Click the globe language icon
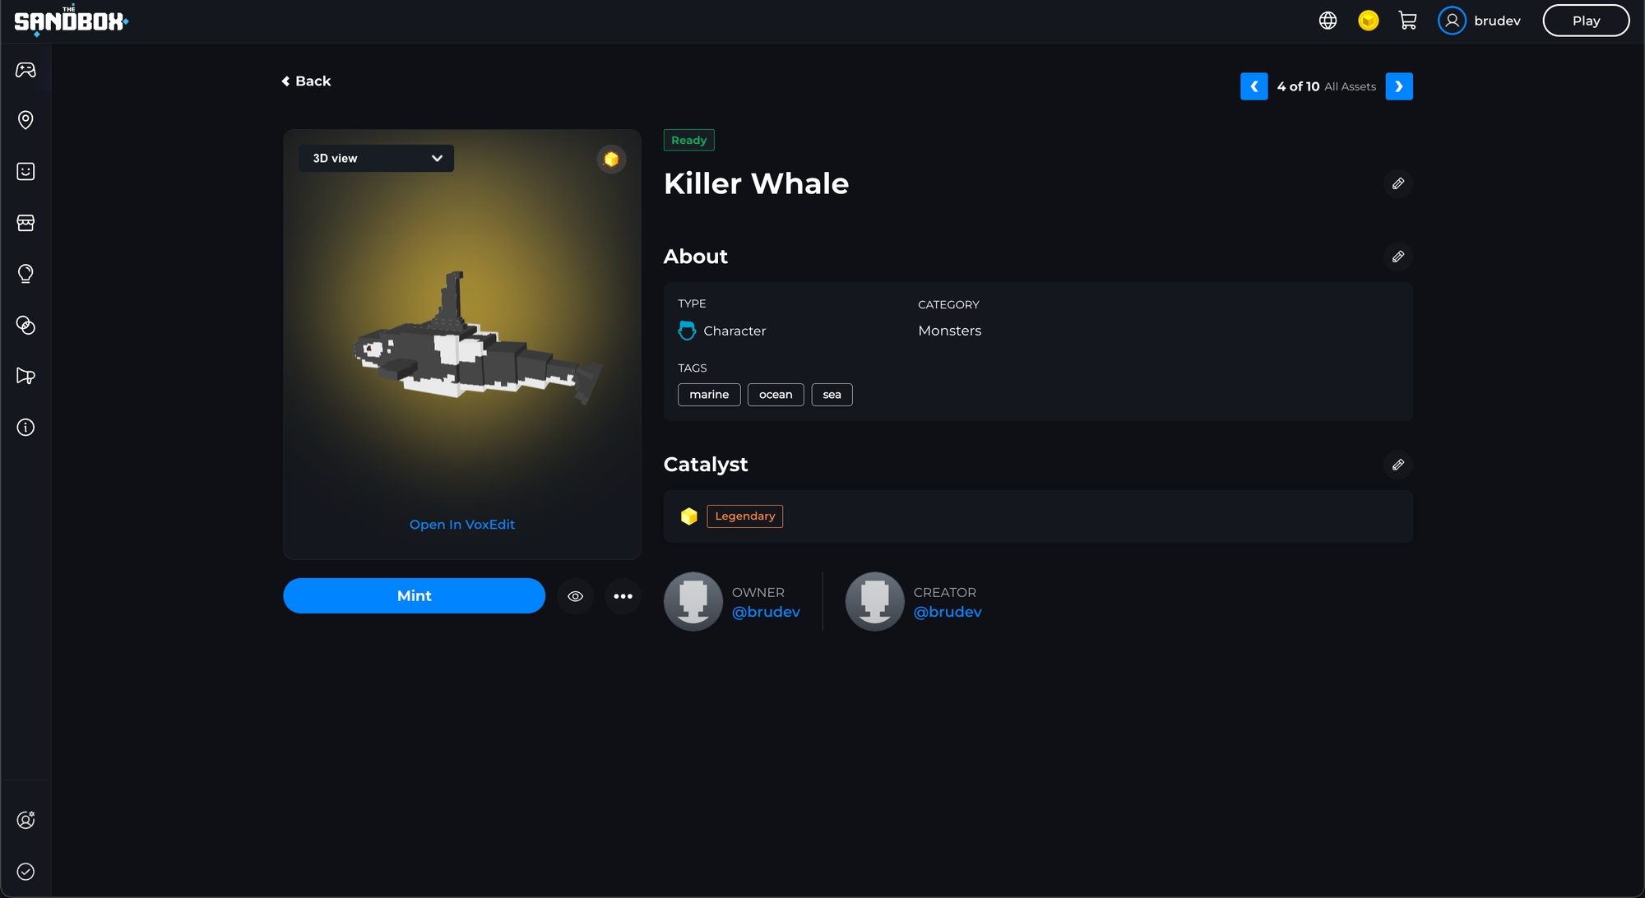 tap(1328, 21)
